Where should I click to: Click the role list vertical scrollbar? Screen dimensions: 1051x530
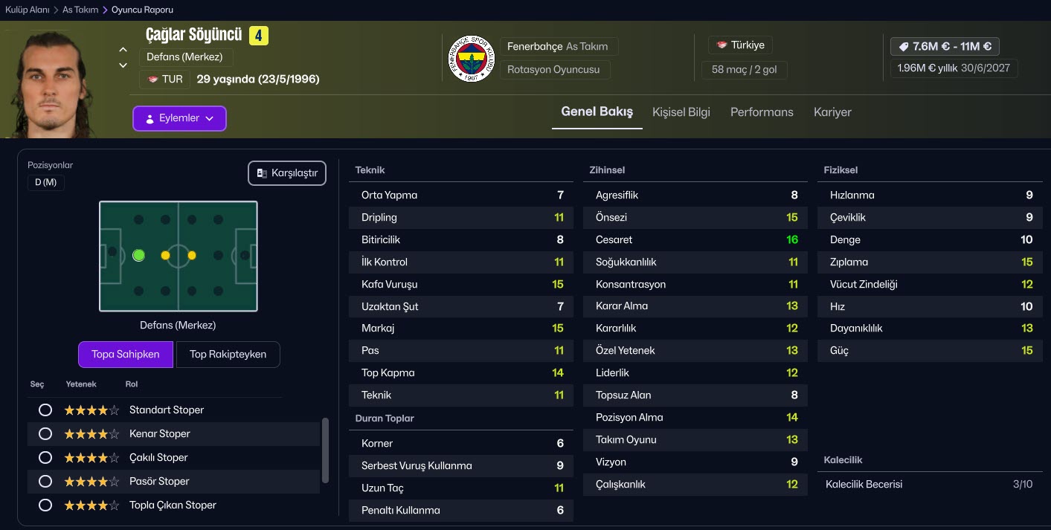325,450
